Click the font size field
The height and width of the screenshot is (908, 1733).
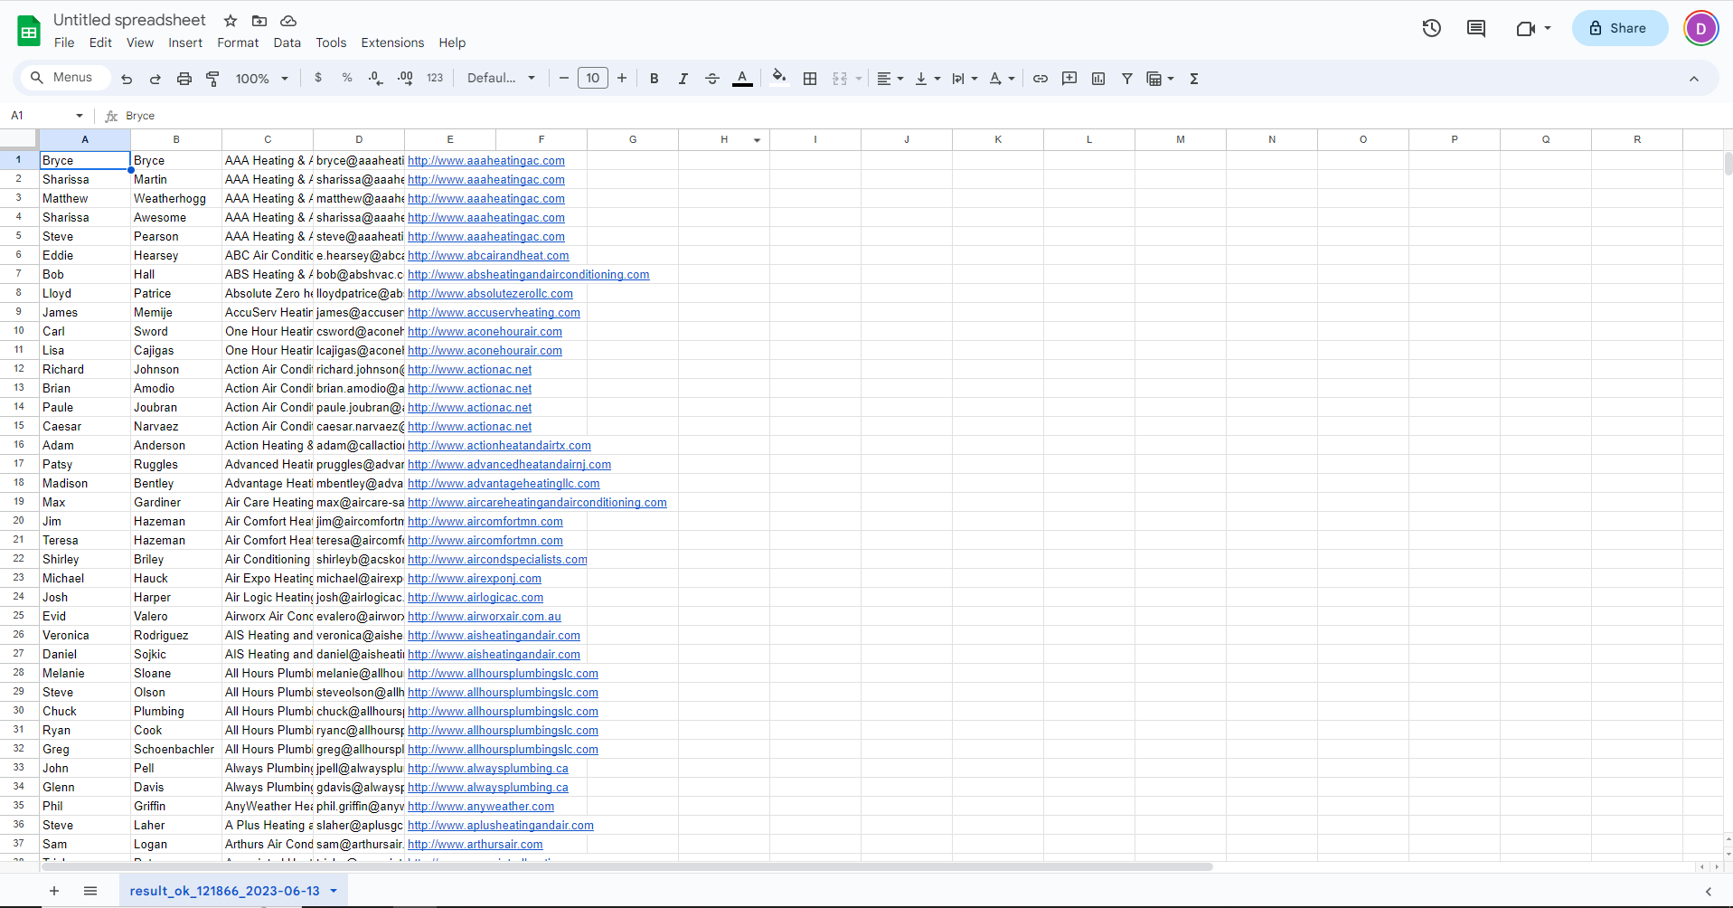point(593,79)
